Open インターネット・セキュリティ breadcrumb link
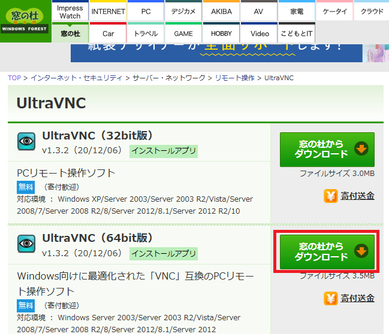 tap(76, 78)
